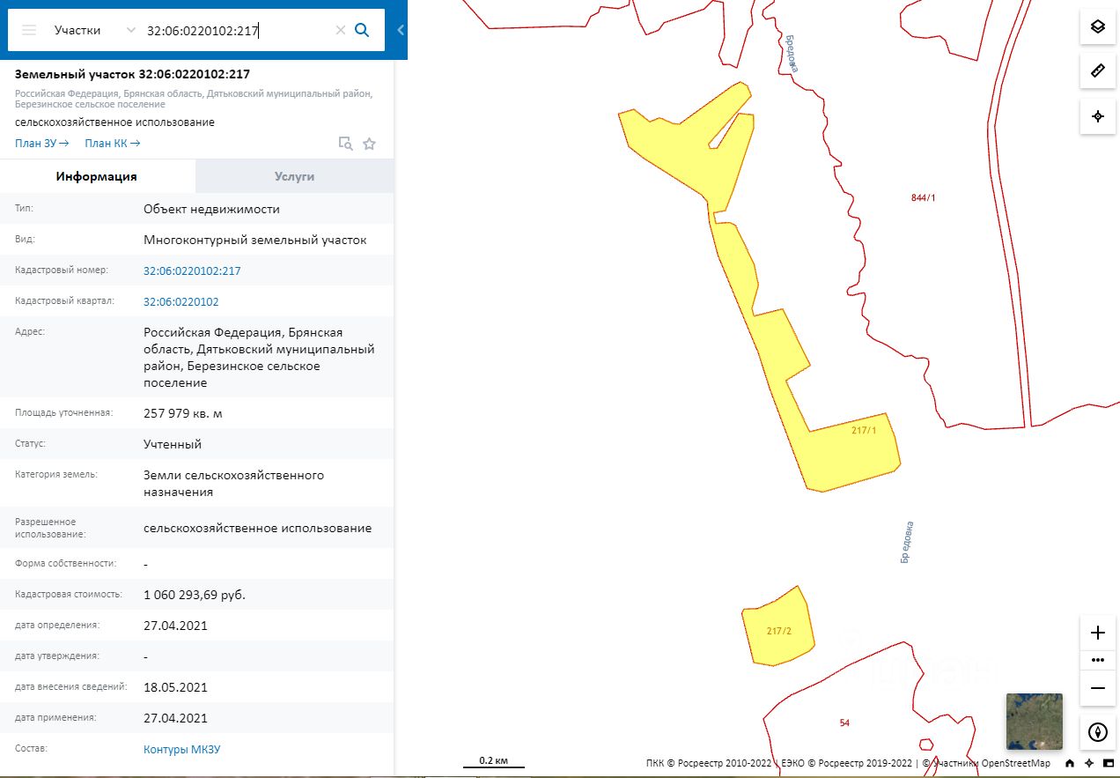Switch to the Информация tab
The height and width of the screenshot is (778, 1120).
[97, 176]
